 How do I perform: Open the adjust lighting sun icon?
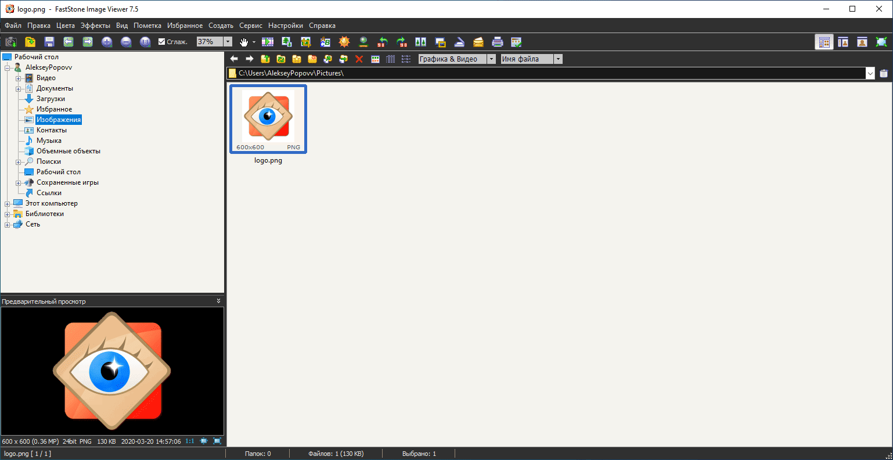[344, 42]
